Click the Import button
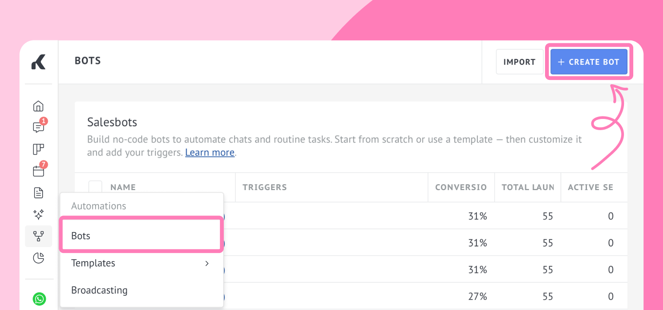The height and width of the screenshot is (310, 663). (519, 62)
